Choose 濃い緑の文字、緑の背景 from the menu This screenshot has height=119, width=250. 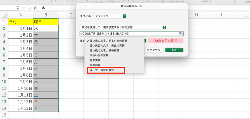pyautogui.click(x=105, y=51)
